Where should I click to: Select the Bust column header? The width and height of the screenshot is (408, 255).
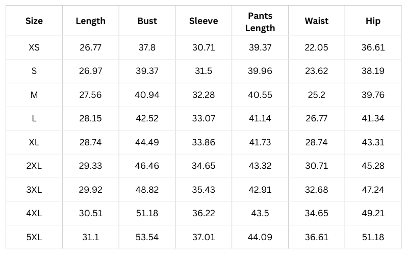pyautogui.click(x=147, y=21)
